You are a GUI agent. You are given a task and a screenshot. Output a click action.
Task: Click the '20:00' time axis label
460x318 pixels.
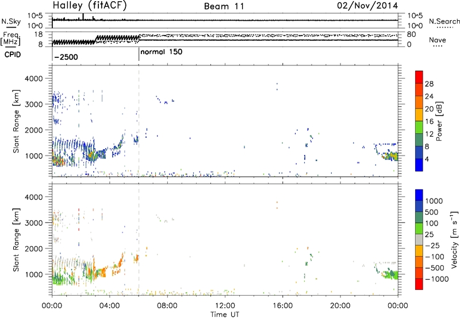(340, 306)
